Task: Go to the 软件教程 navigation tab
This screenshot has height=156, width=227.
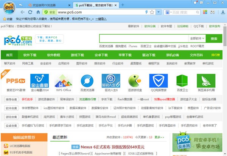Action: [x=53, y=55]
